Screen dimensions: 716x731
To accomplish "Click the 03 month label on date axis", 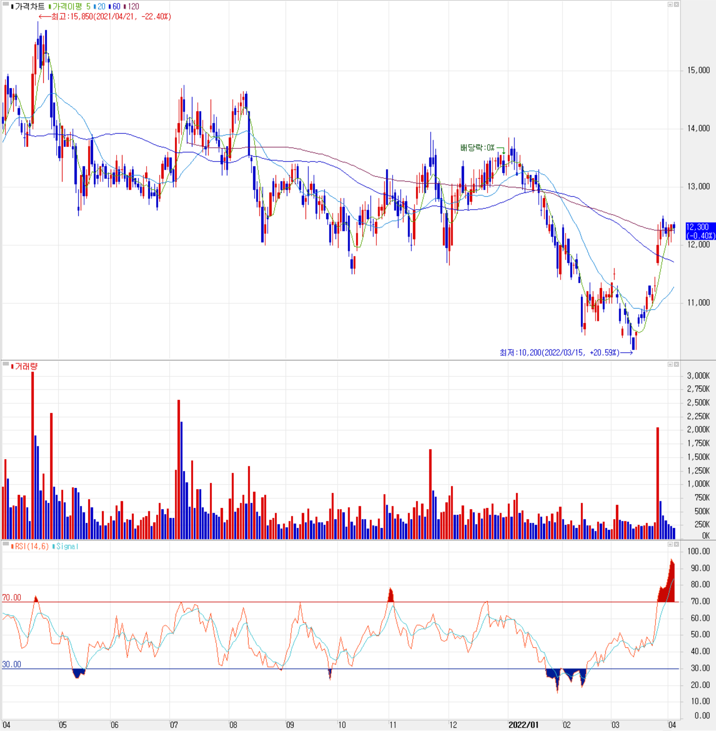I will pos(615,725).
